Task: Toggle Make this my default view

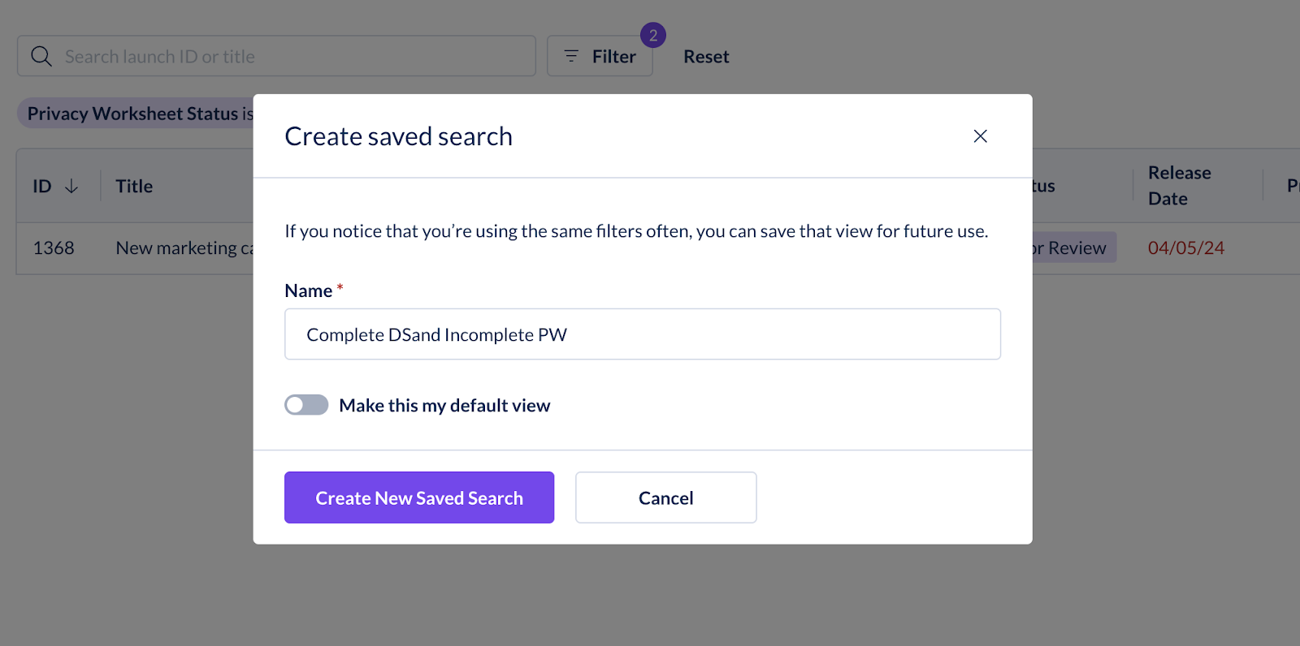Action: pyautogui.click(x=306, y=405)
